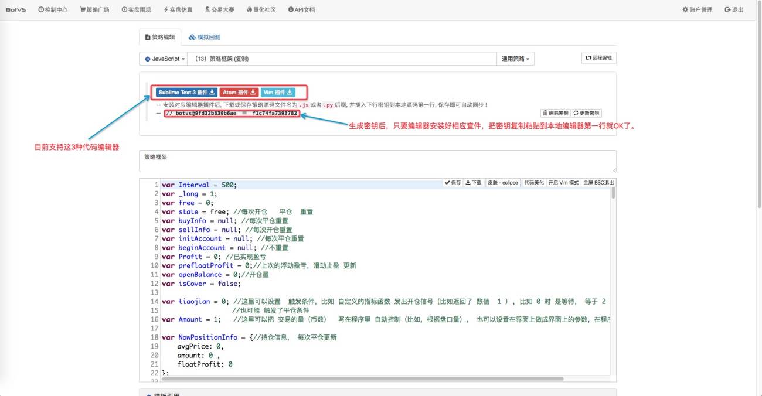Open 账户管理 settings
The height and width of the screenshot is (396, 762).
point(698,10)
